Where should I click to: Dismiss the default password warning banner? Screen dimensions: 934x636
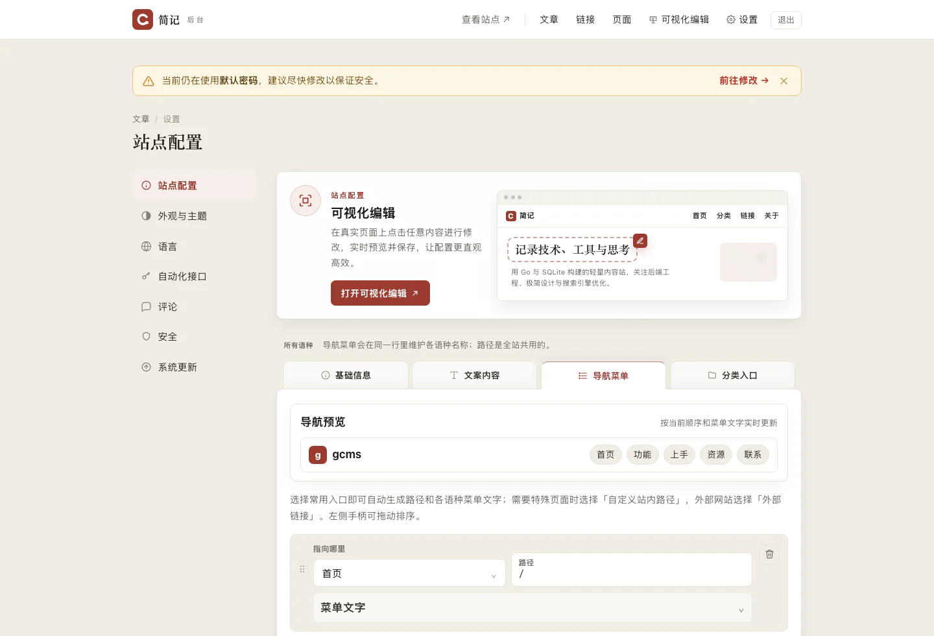[784, 81]
